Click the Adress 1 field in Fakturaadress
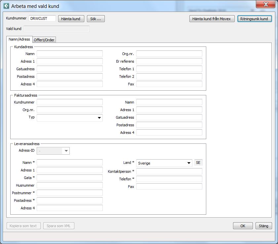The width and height of the screenshot is (278, 244). (169, 110)
